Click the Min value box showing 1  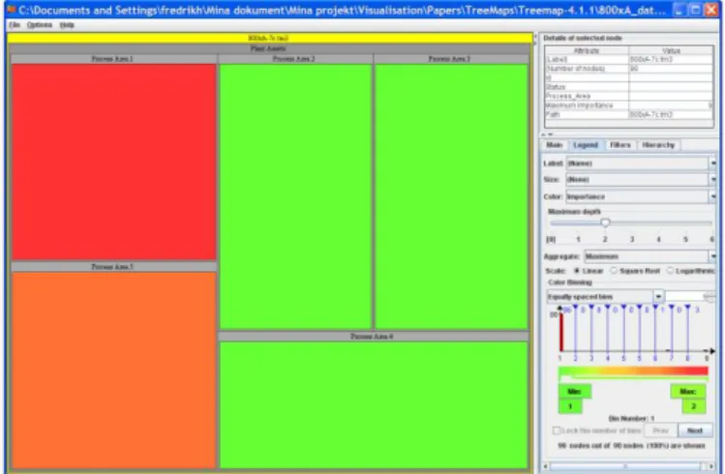point(570,406)
